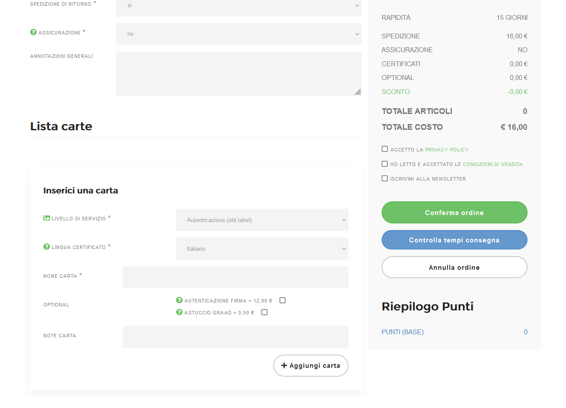This screenshot has height=408, width=566.
Task: Click the Annotazioni generali textarea resize handle
Action: 358,92
